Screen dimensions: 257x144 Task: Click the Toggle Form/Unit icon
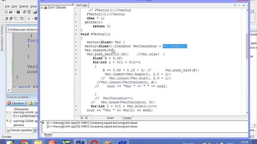click(15, 19)
